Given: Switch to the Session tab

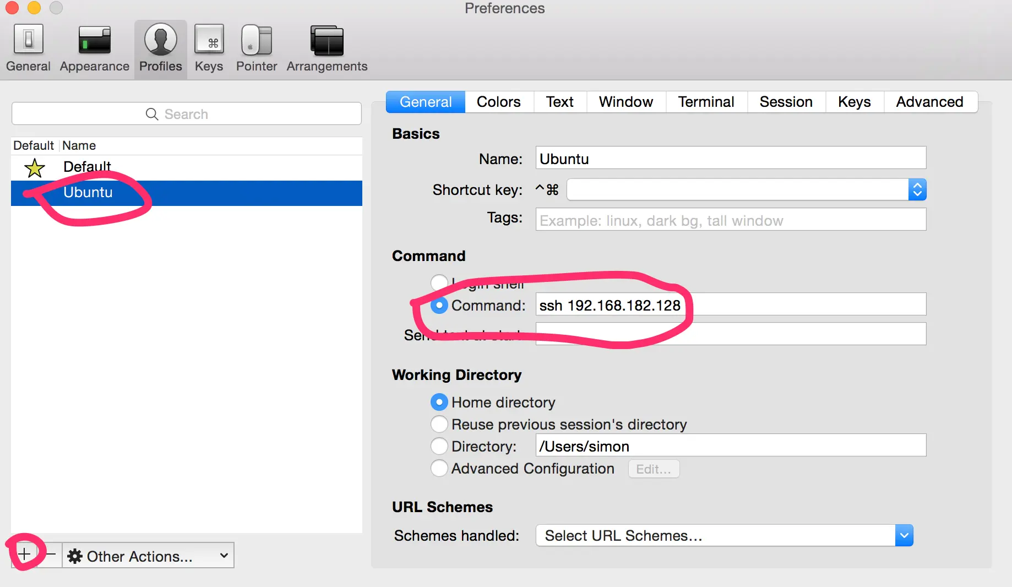Looking at the screenshot, I should 786,102.
